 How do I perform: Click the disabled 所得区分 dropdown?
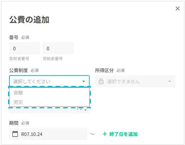coord(135,81)
